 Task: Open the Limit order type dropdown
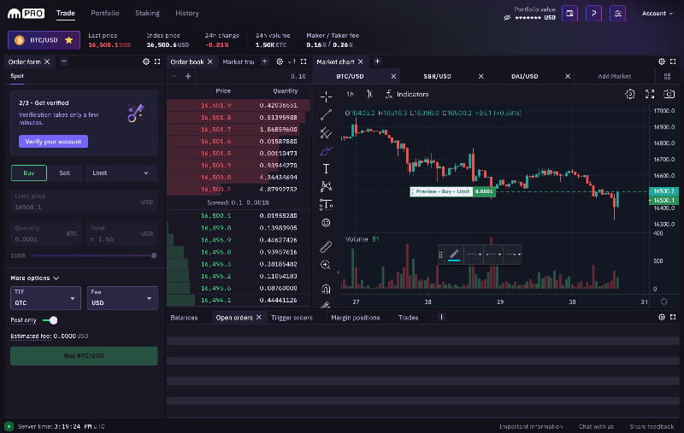(121, 173)
